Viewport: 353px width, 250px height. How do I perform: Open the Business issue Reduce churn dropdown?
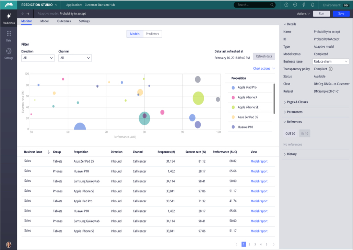pos(331,61)
